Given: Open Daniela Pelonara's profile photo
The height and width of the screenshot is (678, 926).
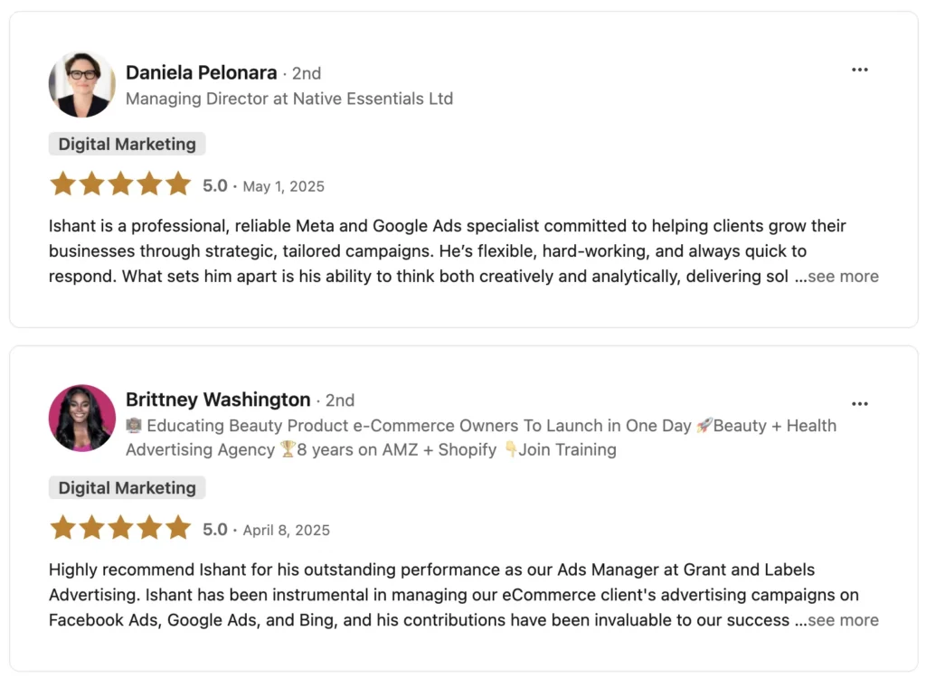Looking at the screenshot, I should point(82,84).
